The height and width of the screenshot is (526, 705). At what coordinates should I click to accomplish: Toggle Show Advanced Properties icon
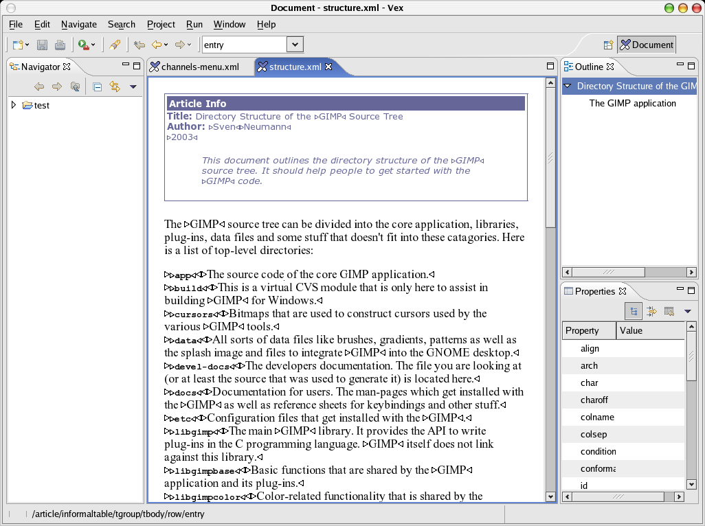[651, 311]
